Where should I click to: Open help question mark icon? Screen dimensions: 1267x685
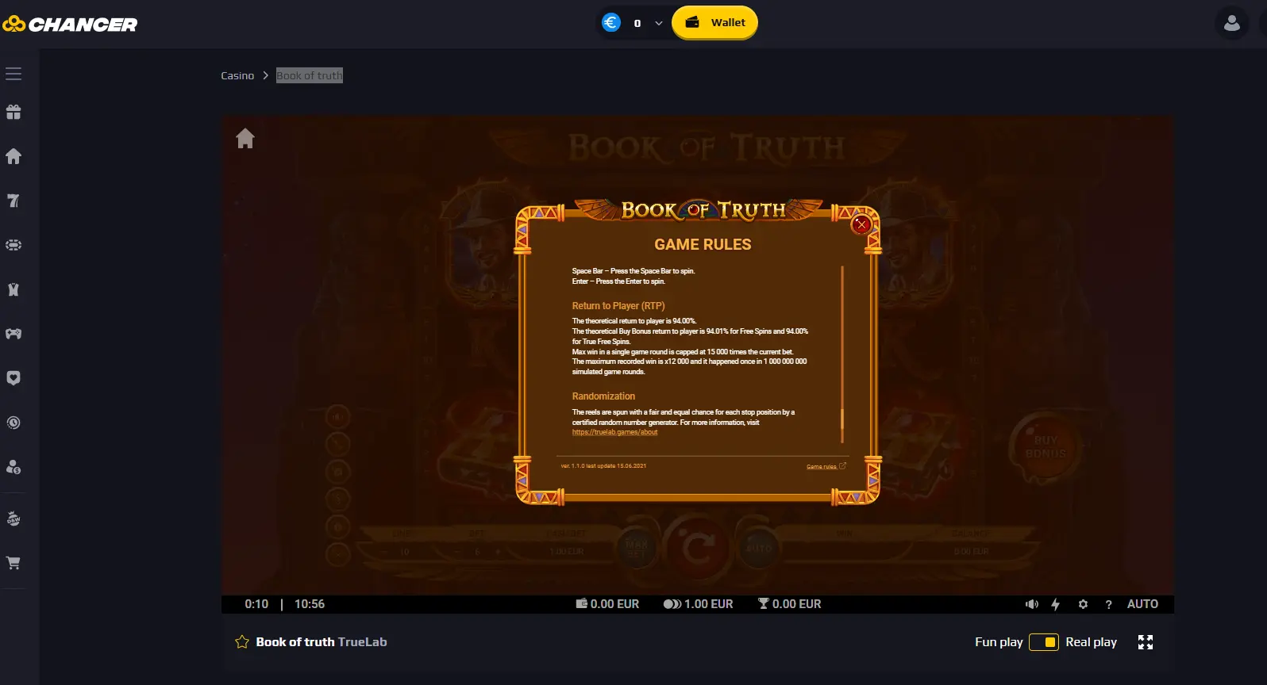[x=1108, y=604]
